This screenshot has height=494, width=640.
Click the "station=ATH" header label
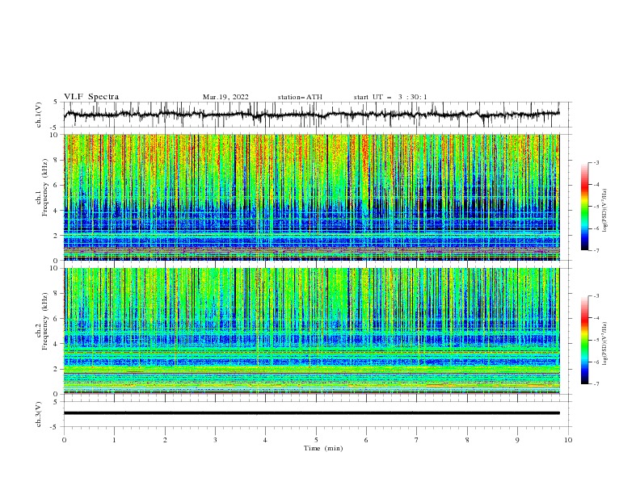(x=300, y=97)
